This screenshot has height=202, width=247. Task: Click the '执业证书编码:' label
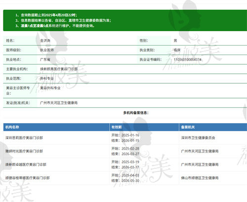151,59
